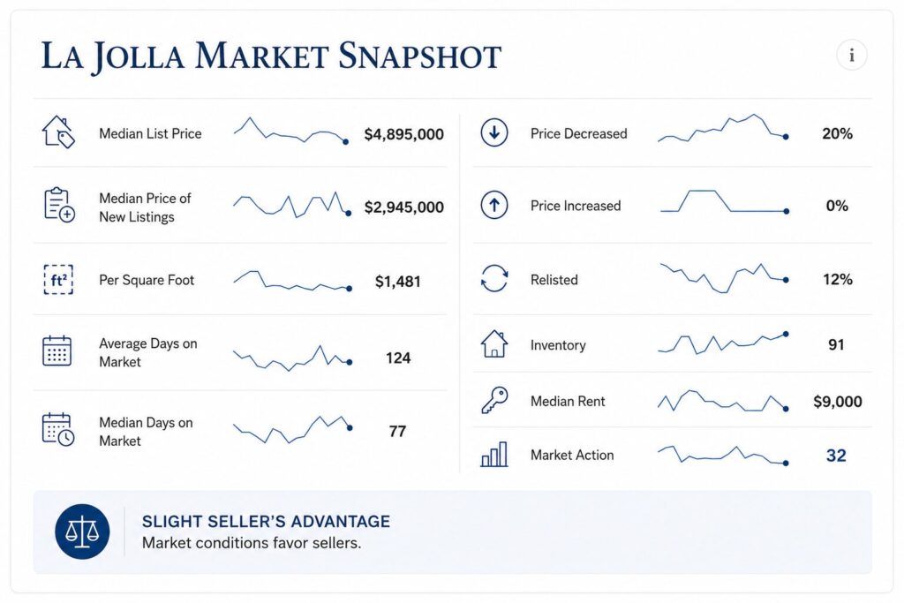Click the Market Action value 32
This screenshot has width=904, height=603.
tap(836, 456)
